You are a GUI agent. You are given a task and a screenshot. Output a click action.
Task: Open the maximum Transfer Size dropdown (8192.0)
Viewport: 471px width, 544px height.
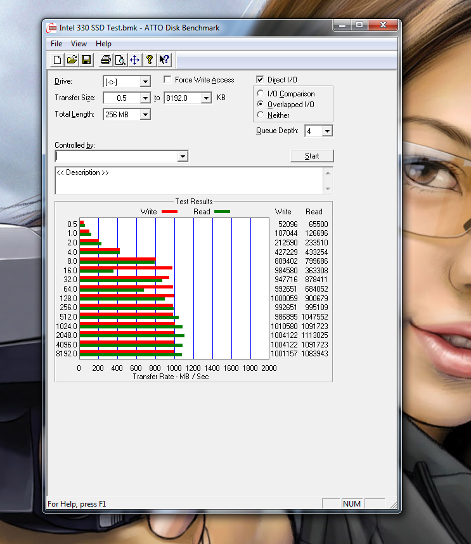pyautogui.click(x=206, y=98)
